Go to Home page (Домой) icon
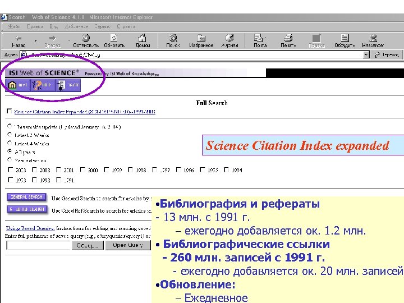The image size is (404, 303). (142, 38)
